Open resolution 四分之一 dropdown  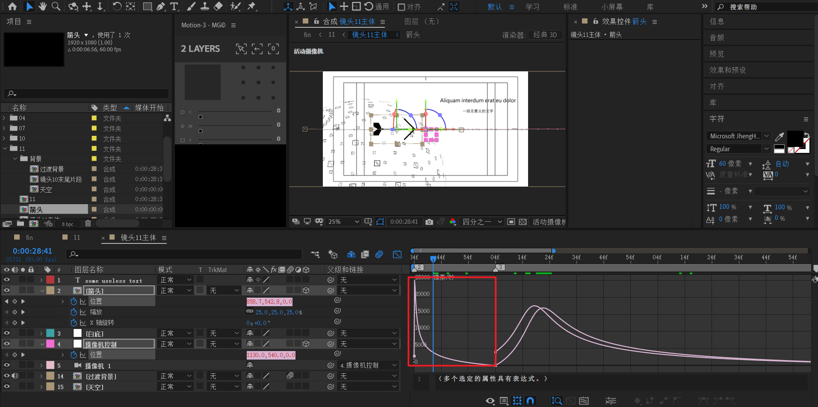coord(482,222)
